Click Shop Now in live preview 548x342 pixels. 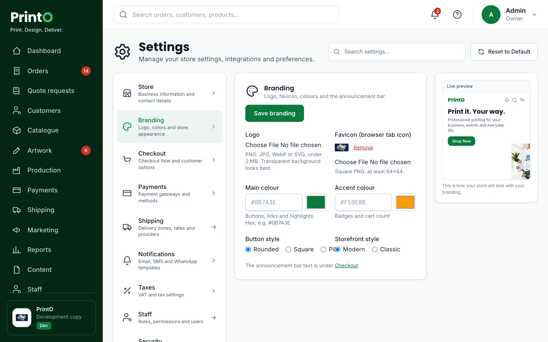point(461,141)
